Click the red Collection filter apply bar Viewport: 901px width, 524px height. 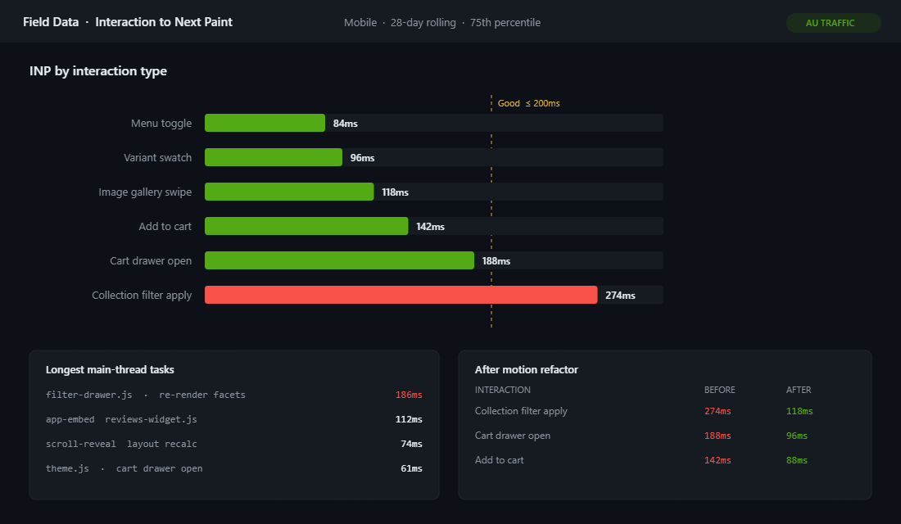401,295
